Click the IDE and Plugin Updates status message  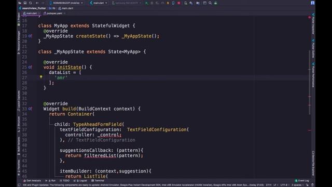[x=143, y=185]
